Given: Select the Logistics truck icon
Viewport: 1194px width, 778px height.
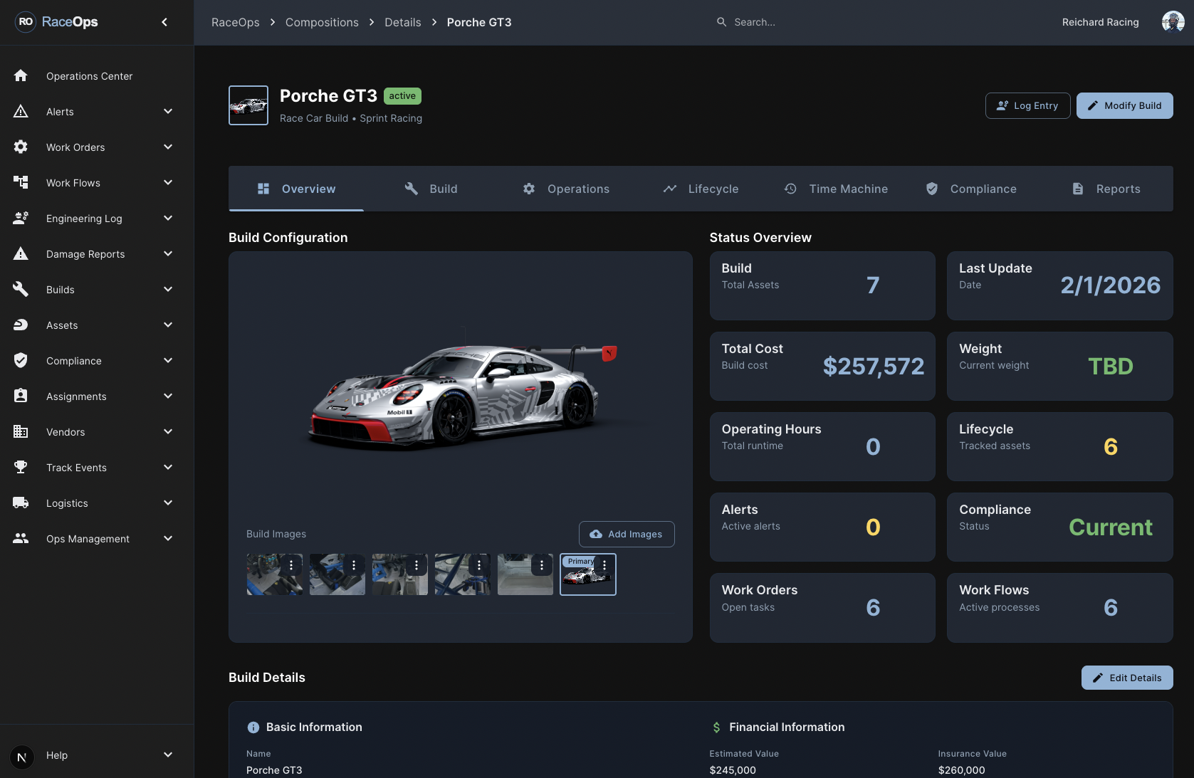Looking at the screenshot, I should [21, 503].
